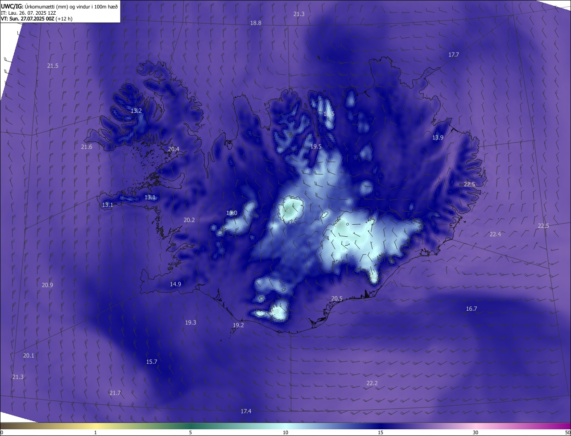Click the valid time 'VT: Sun. 27.07.2025 00Z'
This screenshot has height=436, width=571.
37,19
